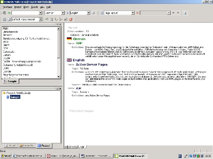Click the pin button of the browse list panel
This screenshot has height=159, width=213.
pos(57,24)
